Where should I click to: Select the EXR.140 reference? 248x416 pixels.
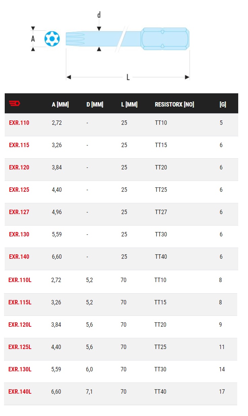point(19,257)
